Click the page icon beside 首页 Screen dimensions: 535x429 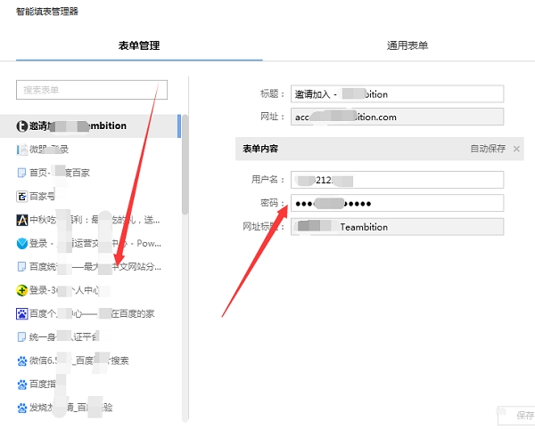(x=21, y=173)
